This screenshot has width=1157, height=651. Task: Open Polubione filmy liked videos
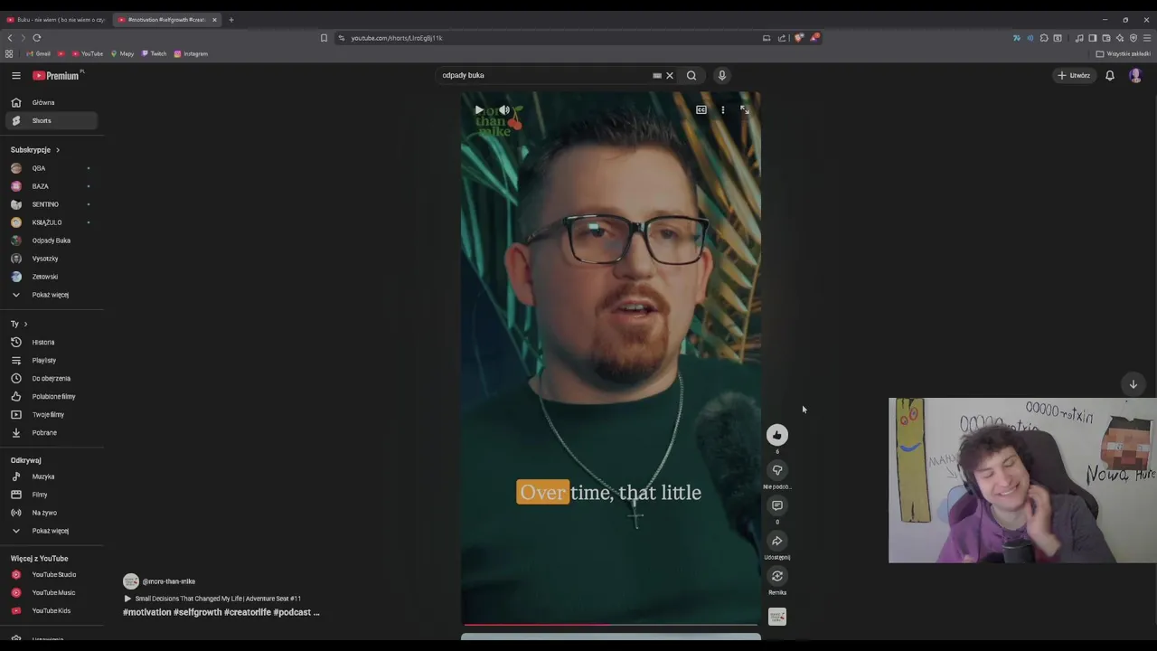[x=52, y=397]
